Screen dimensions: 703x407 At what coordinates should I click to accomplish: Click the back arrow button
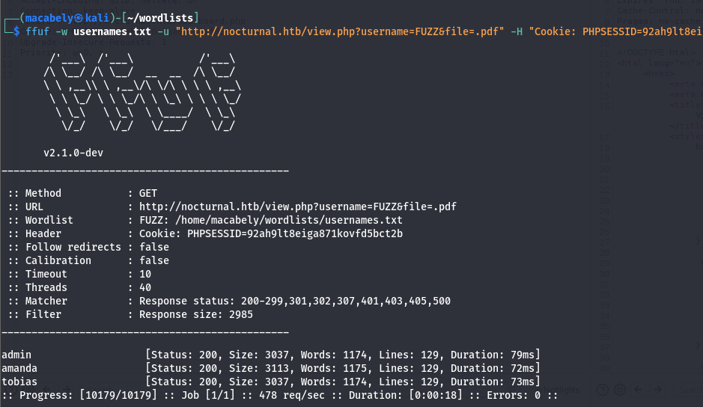tap(638, 390)
